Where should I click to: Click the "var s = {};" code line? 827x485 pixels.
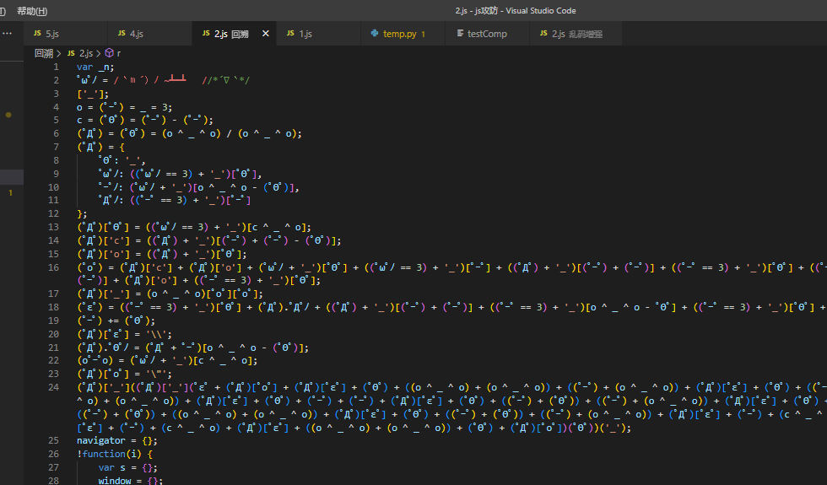pos(127,467)
